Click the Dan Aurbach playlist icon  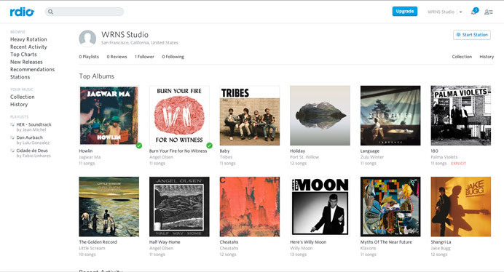tap(12, 137)
